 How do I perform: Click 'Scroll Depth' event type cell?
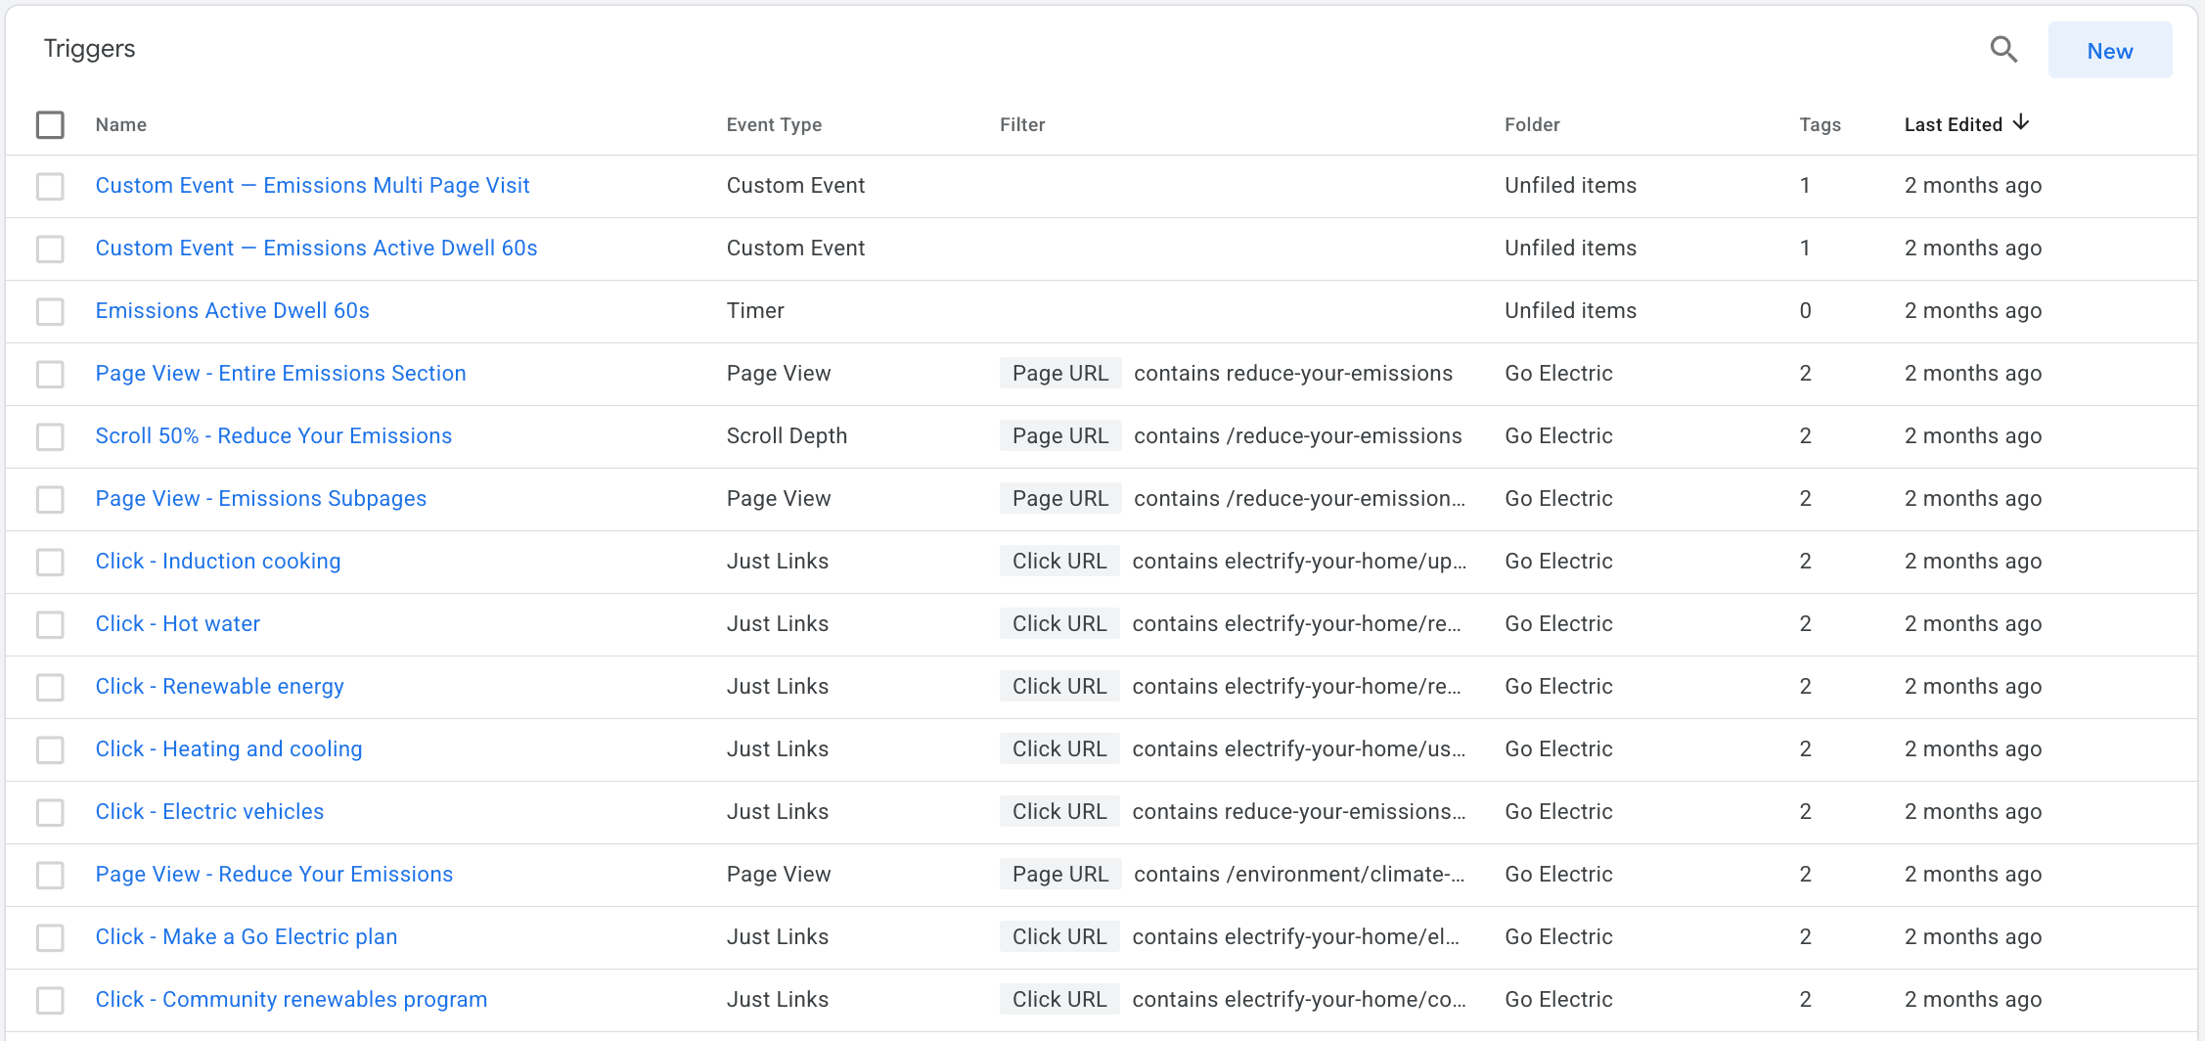pos(787,435)
